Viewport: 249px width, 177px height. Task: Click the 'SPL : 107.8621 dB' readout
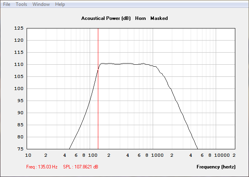click(x=81, y=167)
